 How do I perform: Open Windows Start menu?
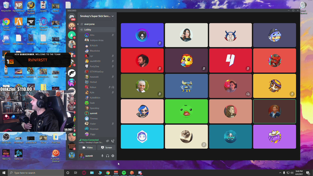tap(4, 173)
